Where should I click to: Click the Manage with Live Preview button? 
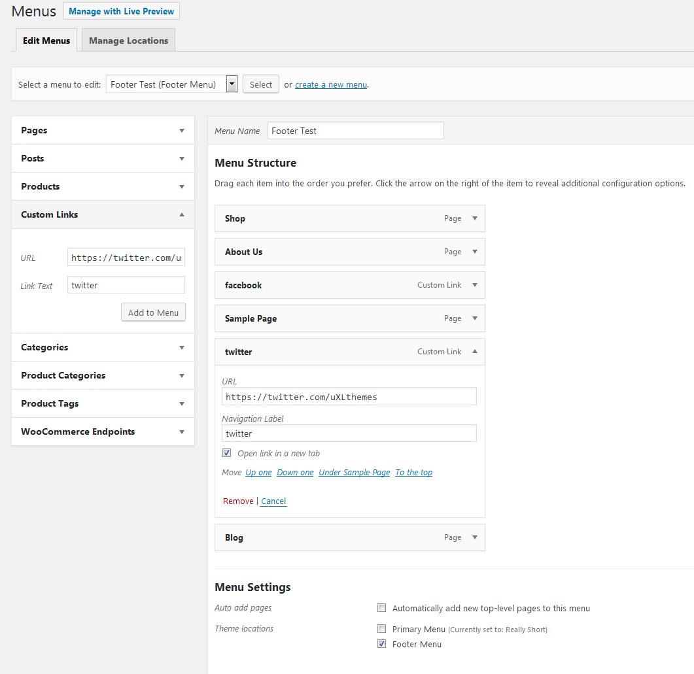coord(121,11)
